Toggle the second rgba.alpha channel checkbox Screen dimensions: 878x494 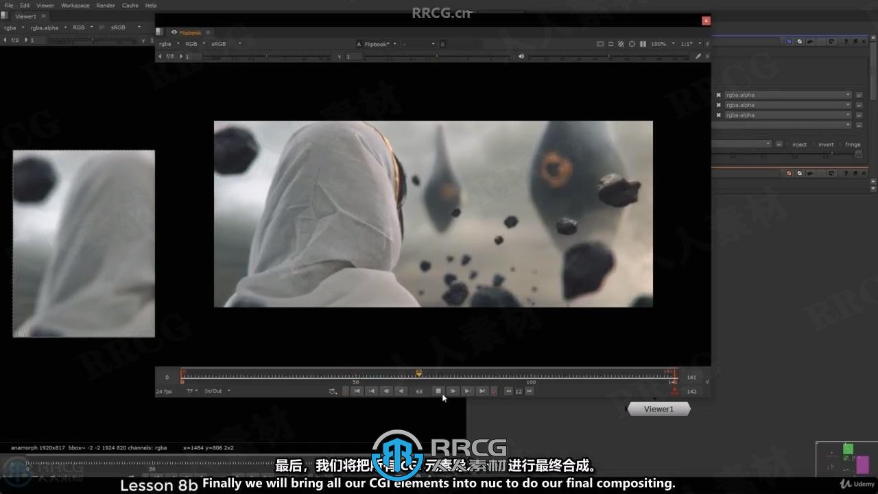pyautogui.click(x=718, y=105)
